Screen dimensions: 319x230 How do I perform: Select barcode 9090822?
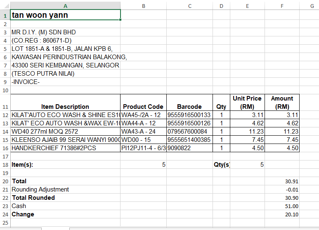pos(189,148)
